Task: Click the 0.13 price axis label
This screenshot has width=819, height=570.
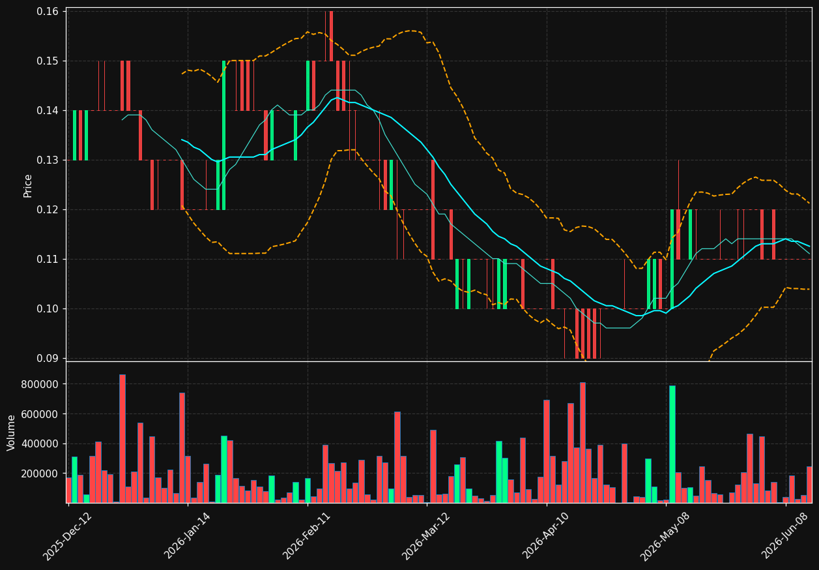Action: (x=48, y=160)
